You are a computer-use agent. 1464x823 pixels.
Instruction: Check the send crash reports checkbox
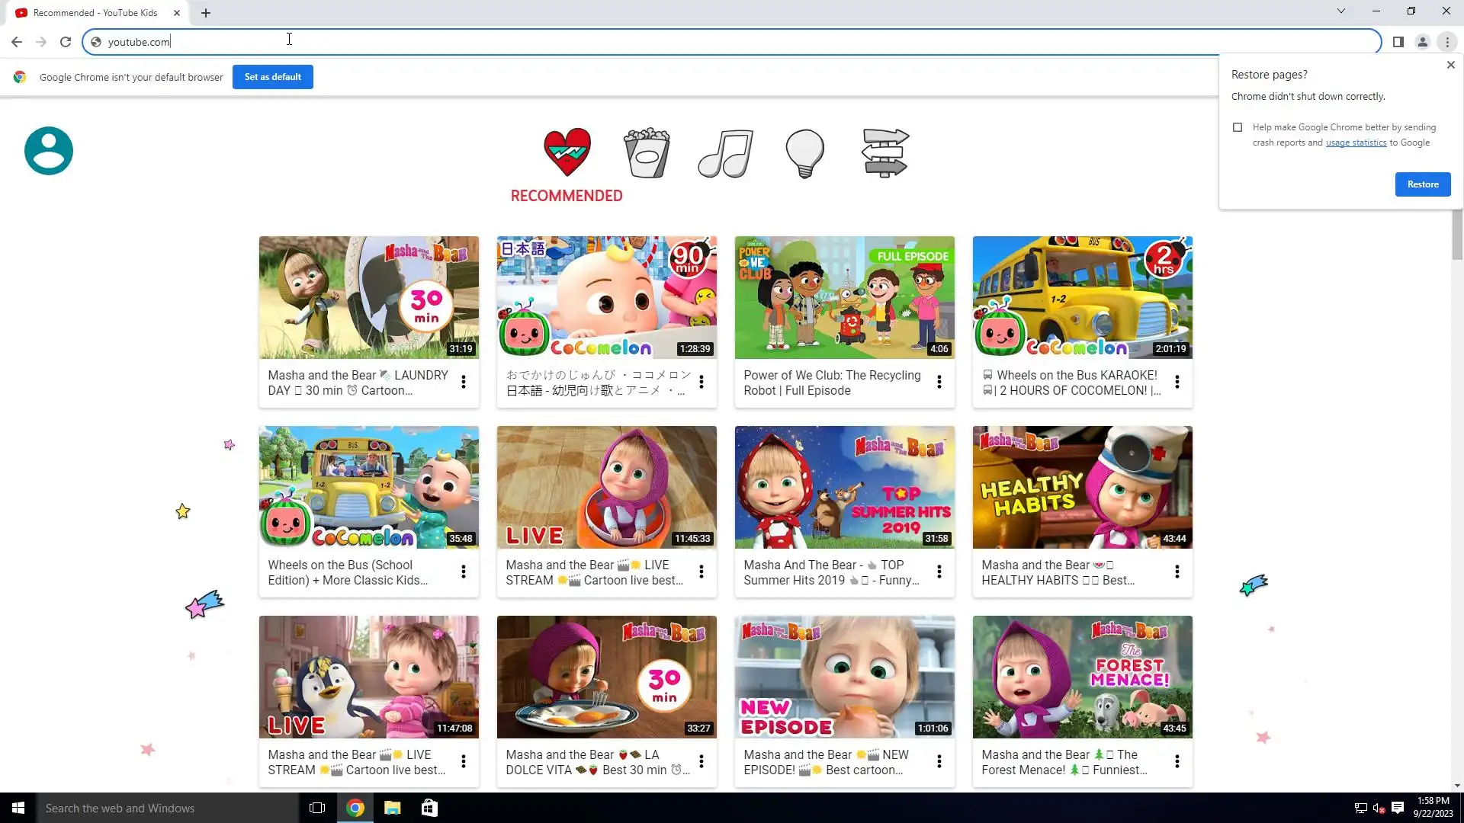pyautogui.click(x=1238, y=127)
